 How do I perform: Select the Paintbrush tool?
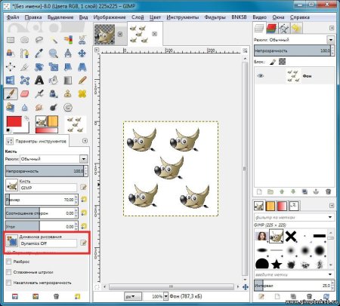(11, 94)
